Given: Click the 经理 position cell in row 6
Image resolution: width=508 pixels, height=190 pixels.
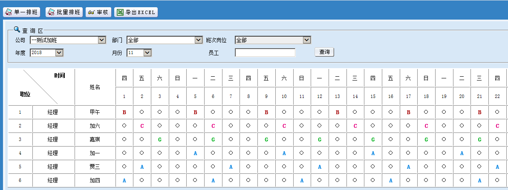Looking at the screenshot, I should [x=53, y=180].
